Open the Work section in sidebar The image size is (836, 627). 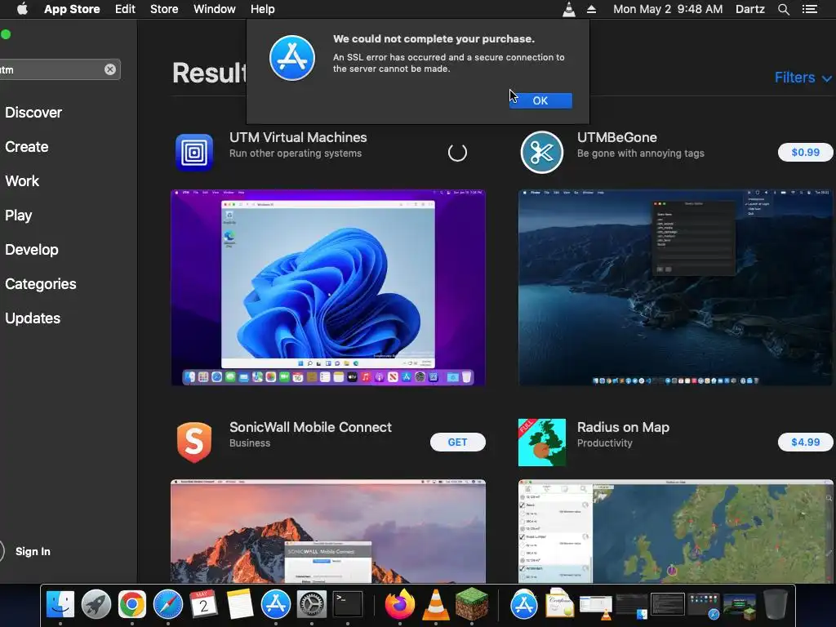pyautogui.click(x=22, y=180)
